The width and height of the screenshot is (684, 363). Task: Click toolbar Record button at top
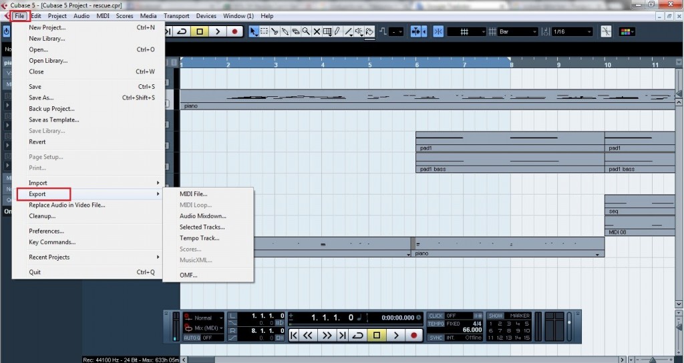tap(235, 31)
